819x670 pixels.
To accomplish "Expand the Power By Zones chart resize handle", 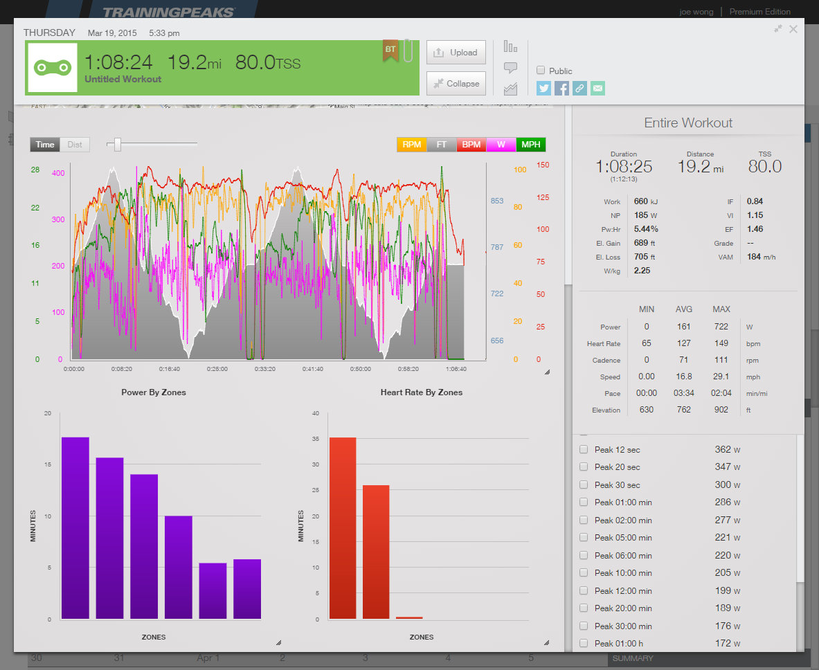I will (x=278, y=642).
